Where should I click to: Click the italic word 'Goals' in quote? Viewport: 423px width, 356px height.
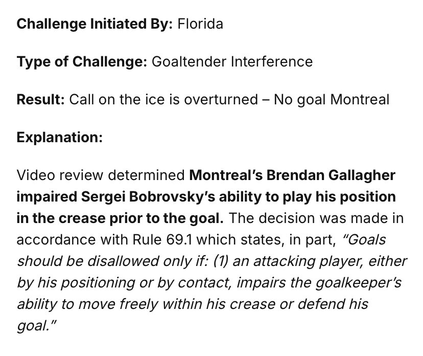pyautogui.click(x=364, y=239)
